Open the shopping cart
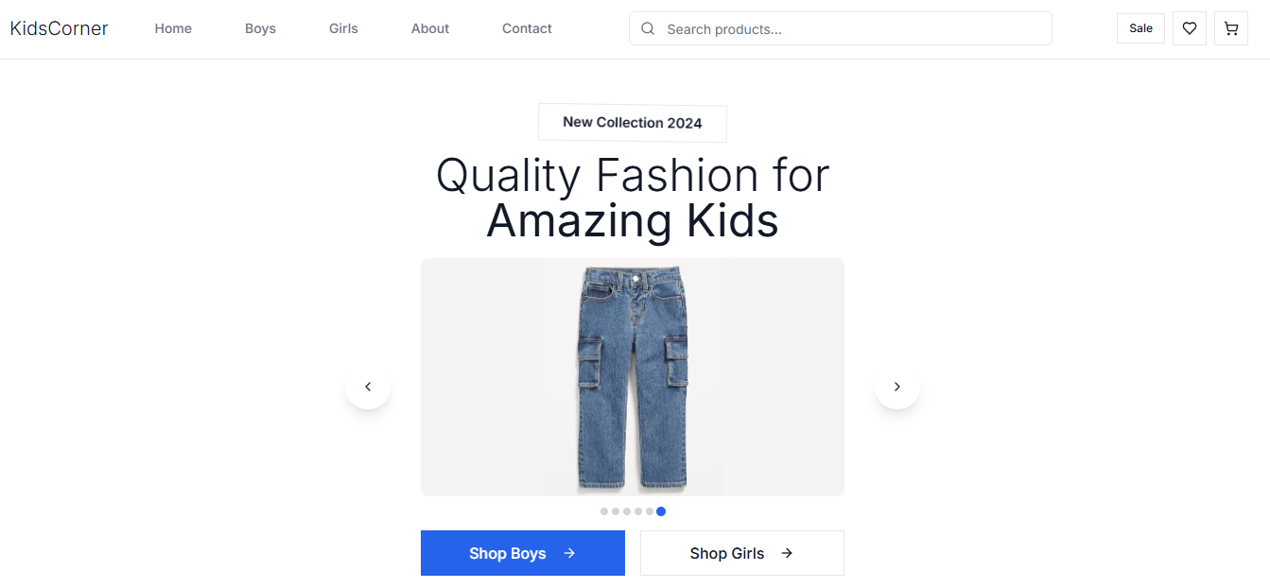This screenshot has width=1270, height=588. click(1230, 28)
